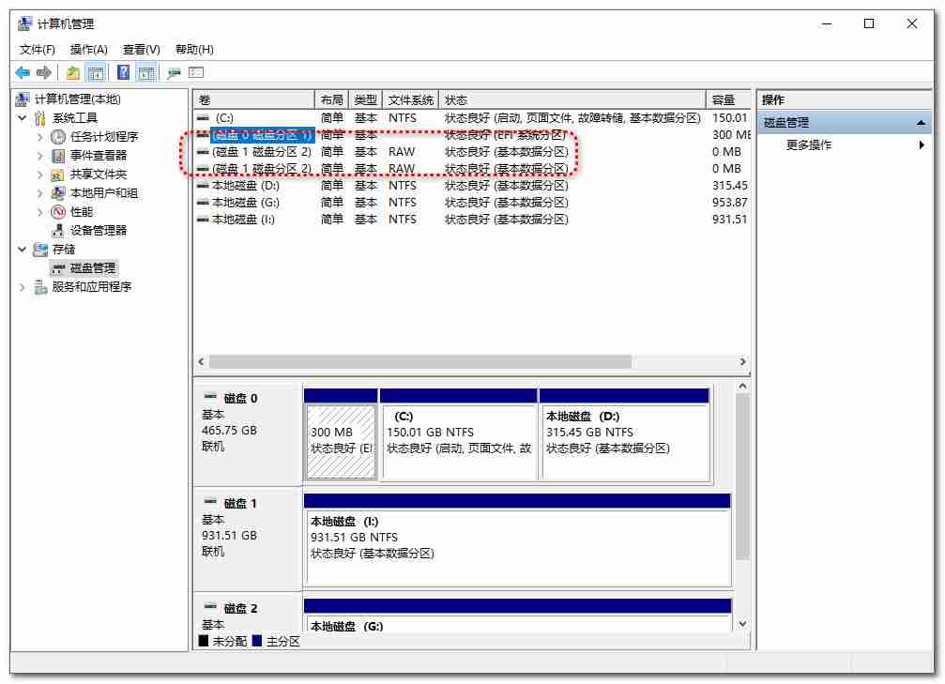This screenshot has width=945, height=684.
Task: Select the 本地磁盘 (G:) volume row
Action: pyautogui.click(x=246, y=203)
